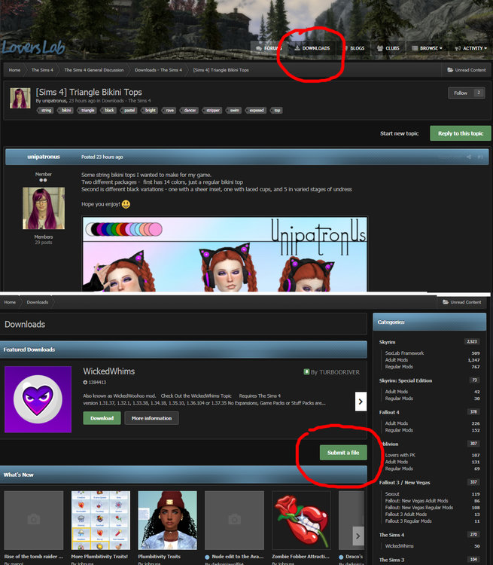
Task: View the follower count of 2
Action: [x=479, y=93]
